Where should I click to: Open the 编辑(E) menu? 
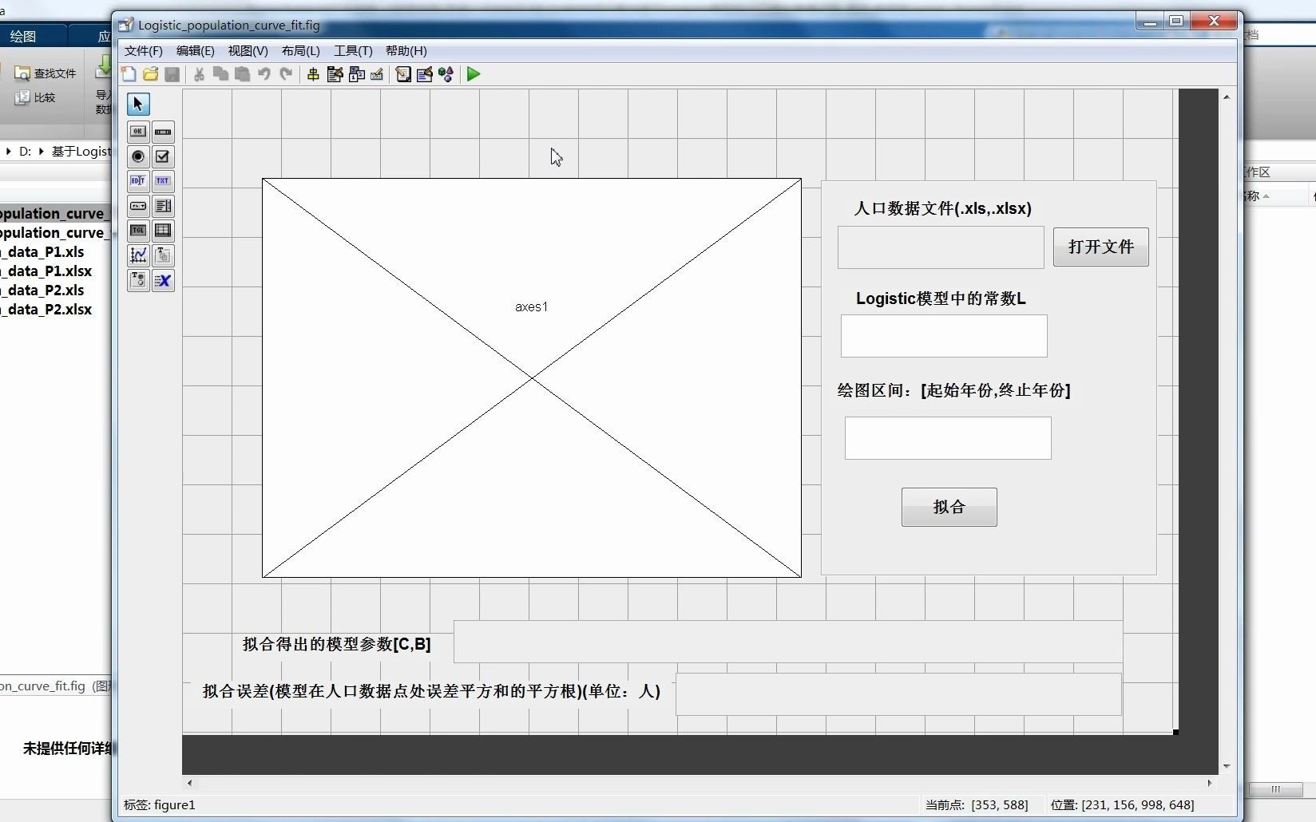click(196, 50)
